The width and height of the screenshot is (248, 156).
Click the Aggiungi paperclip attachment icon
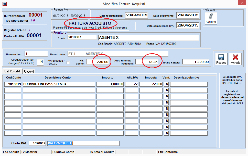[211, 16]
